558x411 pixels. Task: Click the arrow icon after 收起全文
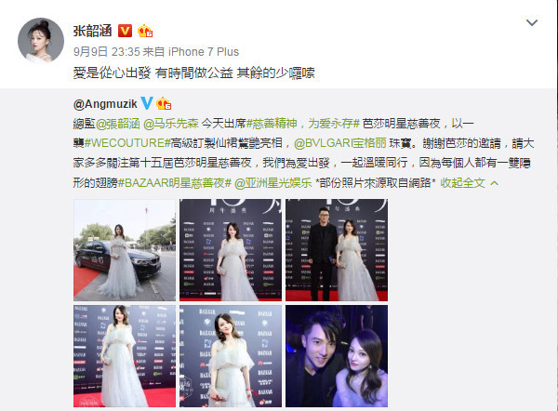(495, 183)
